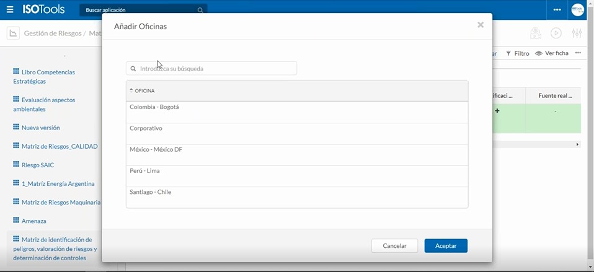The image size is (594, 272).
Task: Open the top bar three-dots menu
Action: coord(557,10)
